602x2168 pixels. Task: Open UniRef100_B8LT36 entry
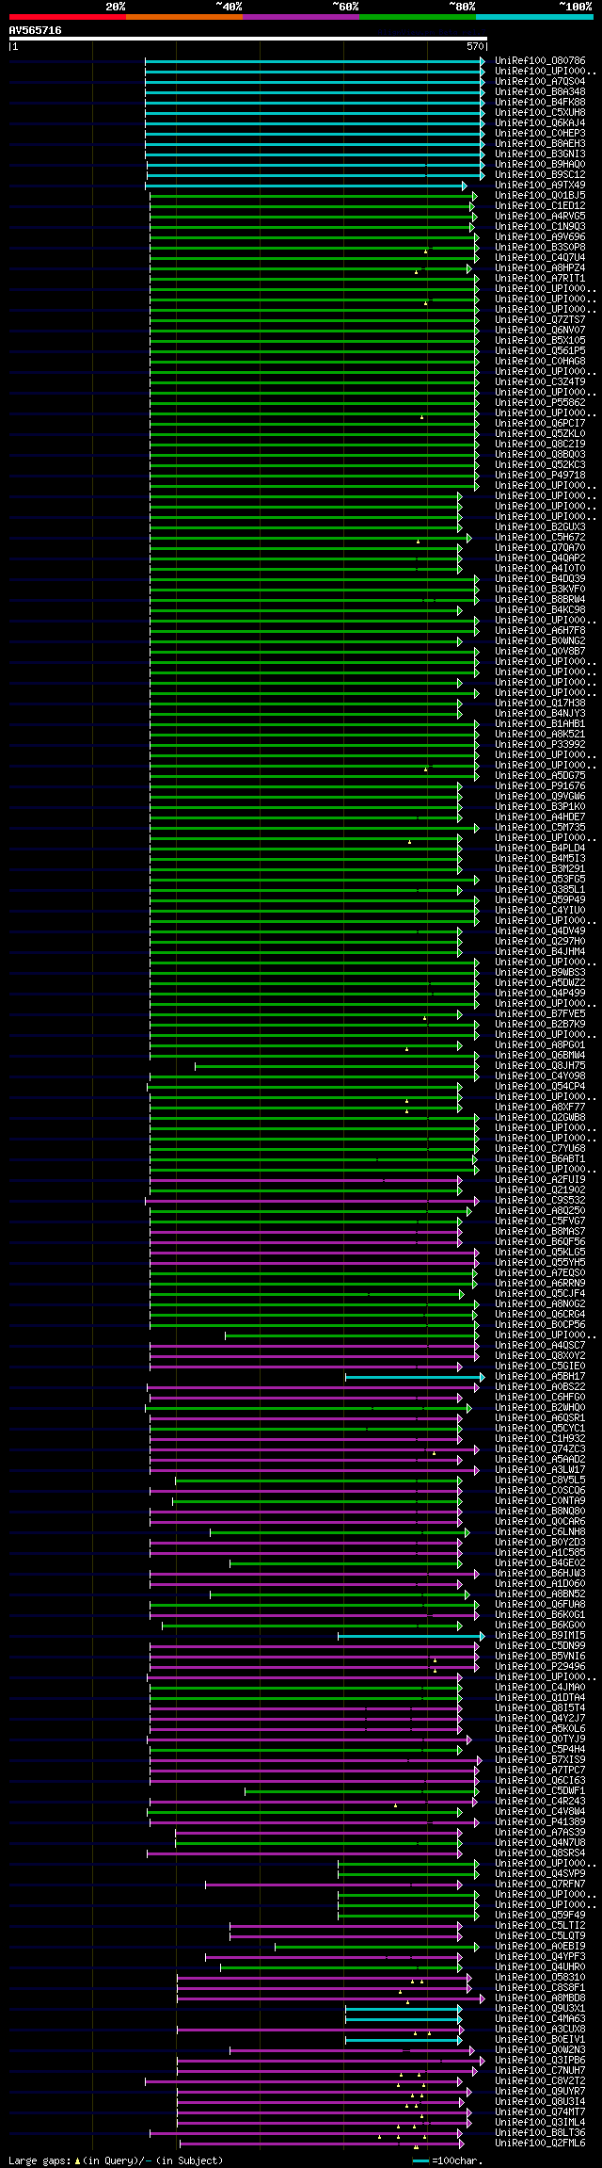point(540,2133)
